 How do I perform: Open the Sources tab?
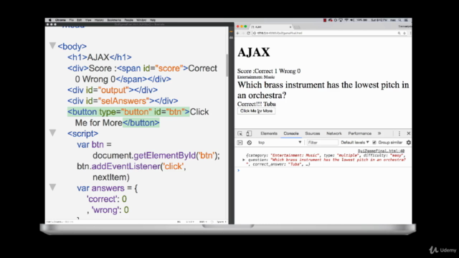click(313, 133)
